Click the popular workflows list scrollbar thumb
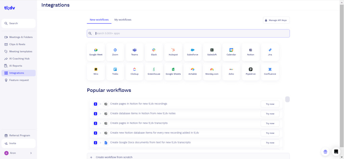 [287, 99]
